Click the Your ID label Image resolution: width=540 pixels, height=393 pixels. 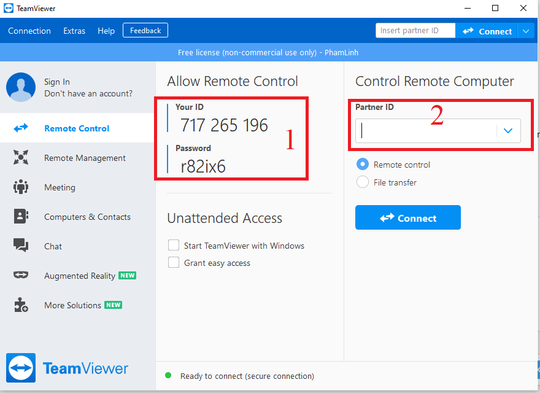(190, 107)
